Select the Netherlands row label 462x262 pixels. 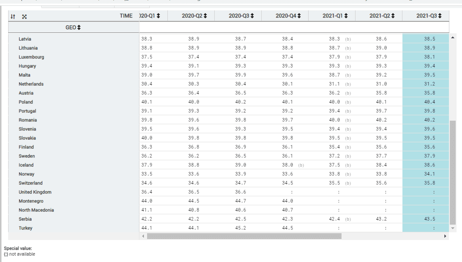[x=31, y=84]
